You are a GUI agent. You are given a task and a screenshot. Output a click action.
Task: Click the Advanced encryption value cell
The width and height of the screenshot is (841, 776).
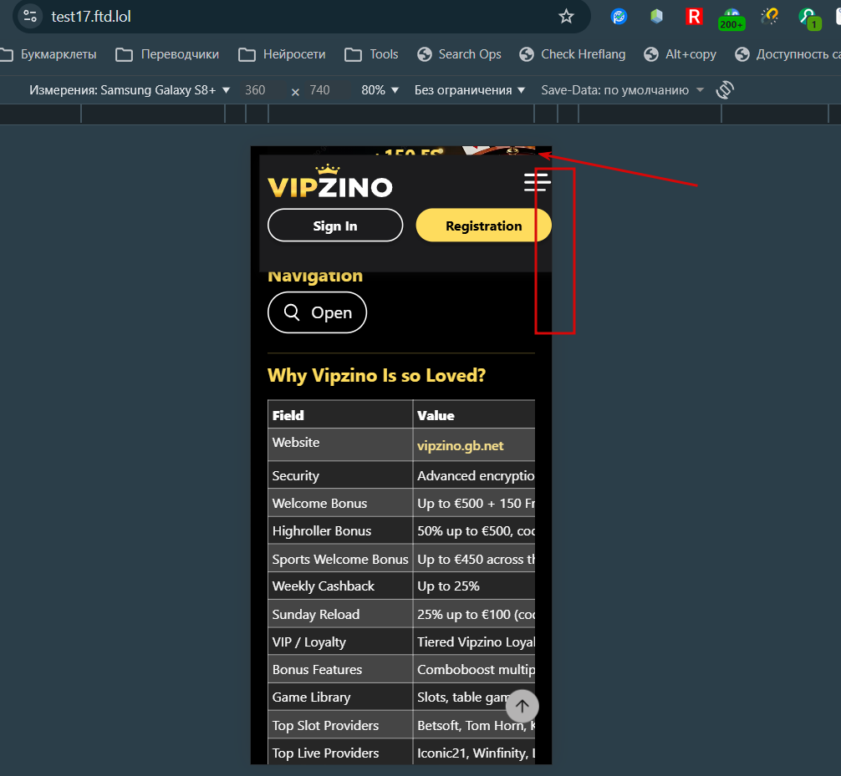pos(474,475)
